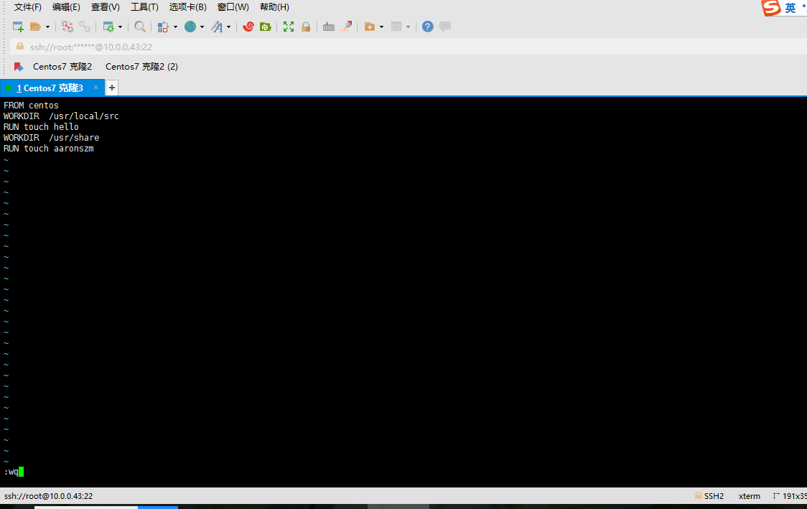
Task: Click the FROM centos line
Action: [x=31, y=106]
